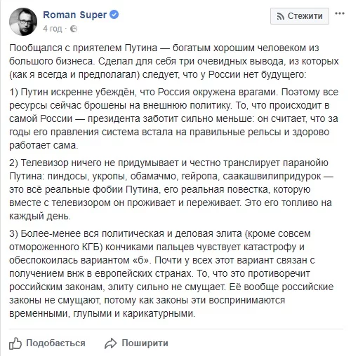Open the post timestamp '4 год'

click(x=53, y=29)
